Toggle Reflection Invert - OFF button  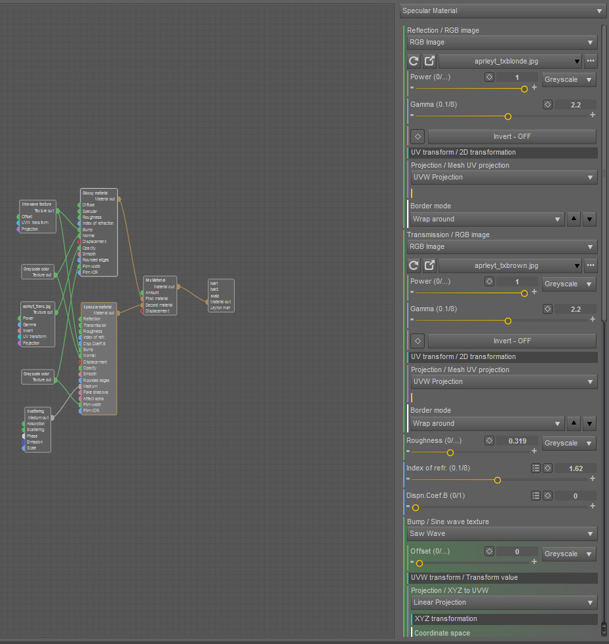tap(512, 136)
